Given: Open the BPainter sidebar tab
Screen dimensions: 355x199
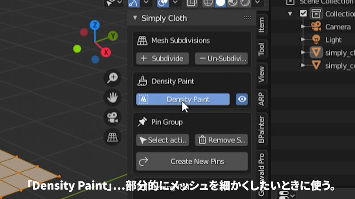Looking at the screenshot, I should point(261,129).
